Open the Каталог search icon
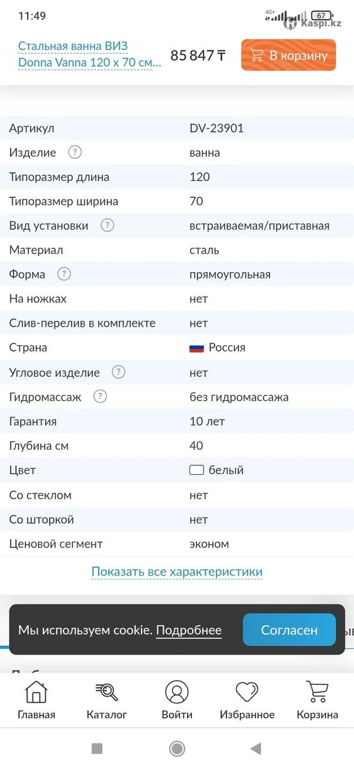 106,692
